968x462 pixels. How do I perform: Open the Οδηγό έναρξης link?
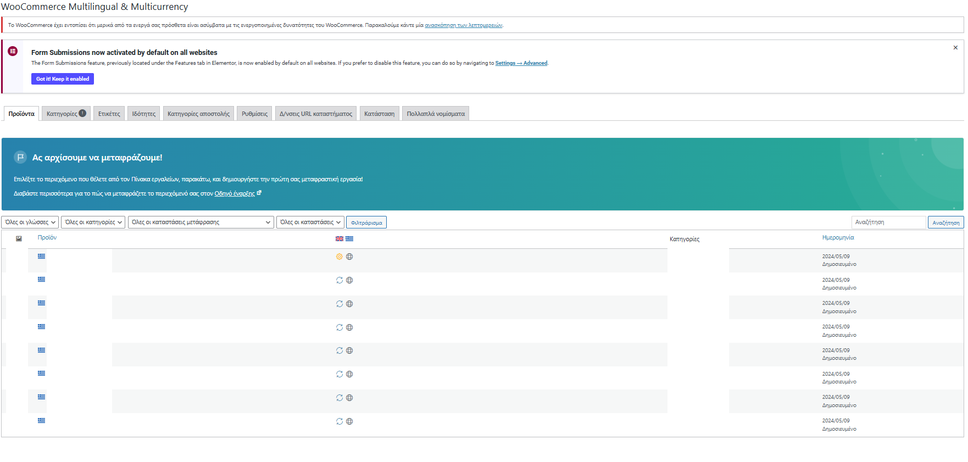click(235, 193)
